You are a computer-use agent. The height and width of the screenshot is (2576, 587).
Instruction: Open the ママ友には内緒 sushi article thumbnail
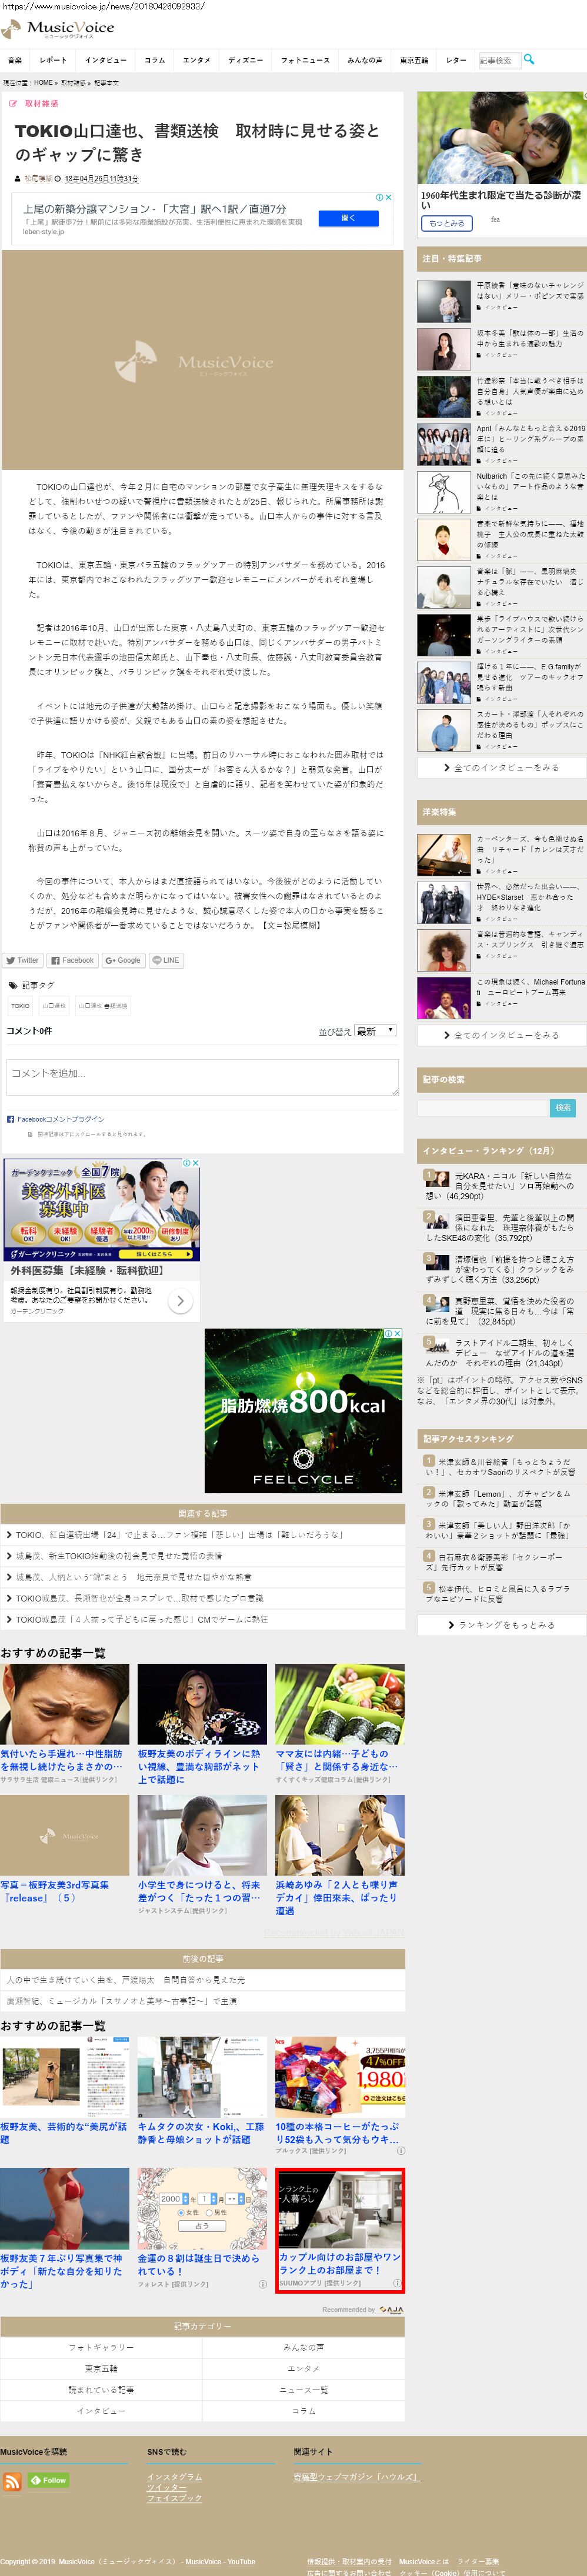(x=340, y=1704)
